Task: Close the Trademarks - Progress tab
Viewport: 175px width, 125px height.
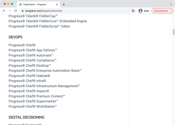Action: (57, 4)
